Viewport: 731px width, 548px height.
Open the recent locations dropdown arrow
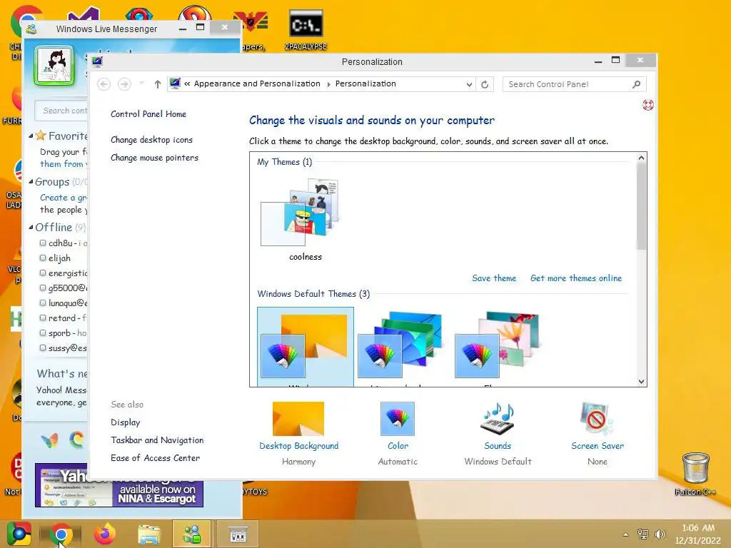coord(142,83)
